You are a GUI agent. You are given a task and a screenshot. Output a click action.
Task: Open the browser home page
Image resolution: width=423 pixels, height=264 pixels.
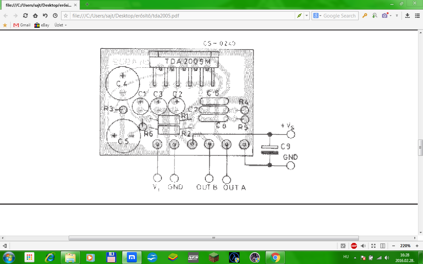click(35, 16)
